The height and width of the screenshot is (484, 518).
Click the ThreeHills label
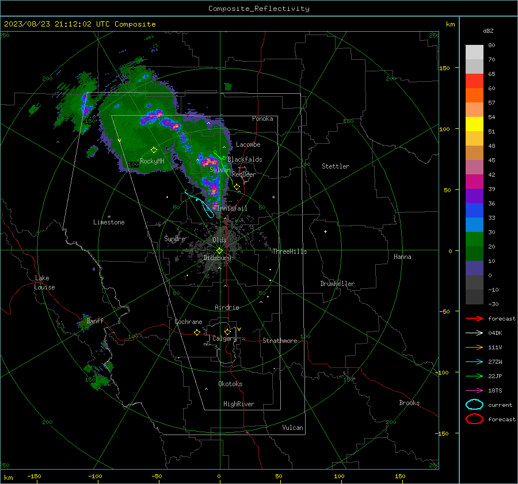pyautogui.click(x=290, y=251)
